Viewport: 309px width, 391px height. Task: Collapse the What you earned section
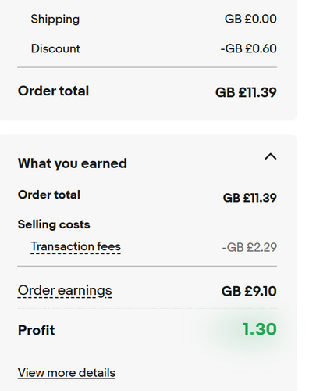tap(271, 156)
